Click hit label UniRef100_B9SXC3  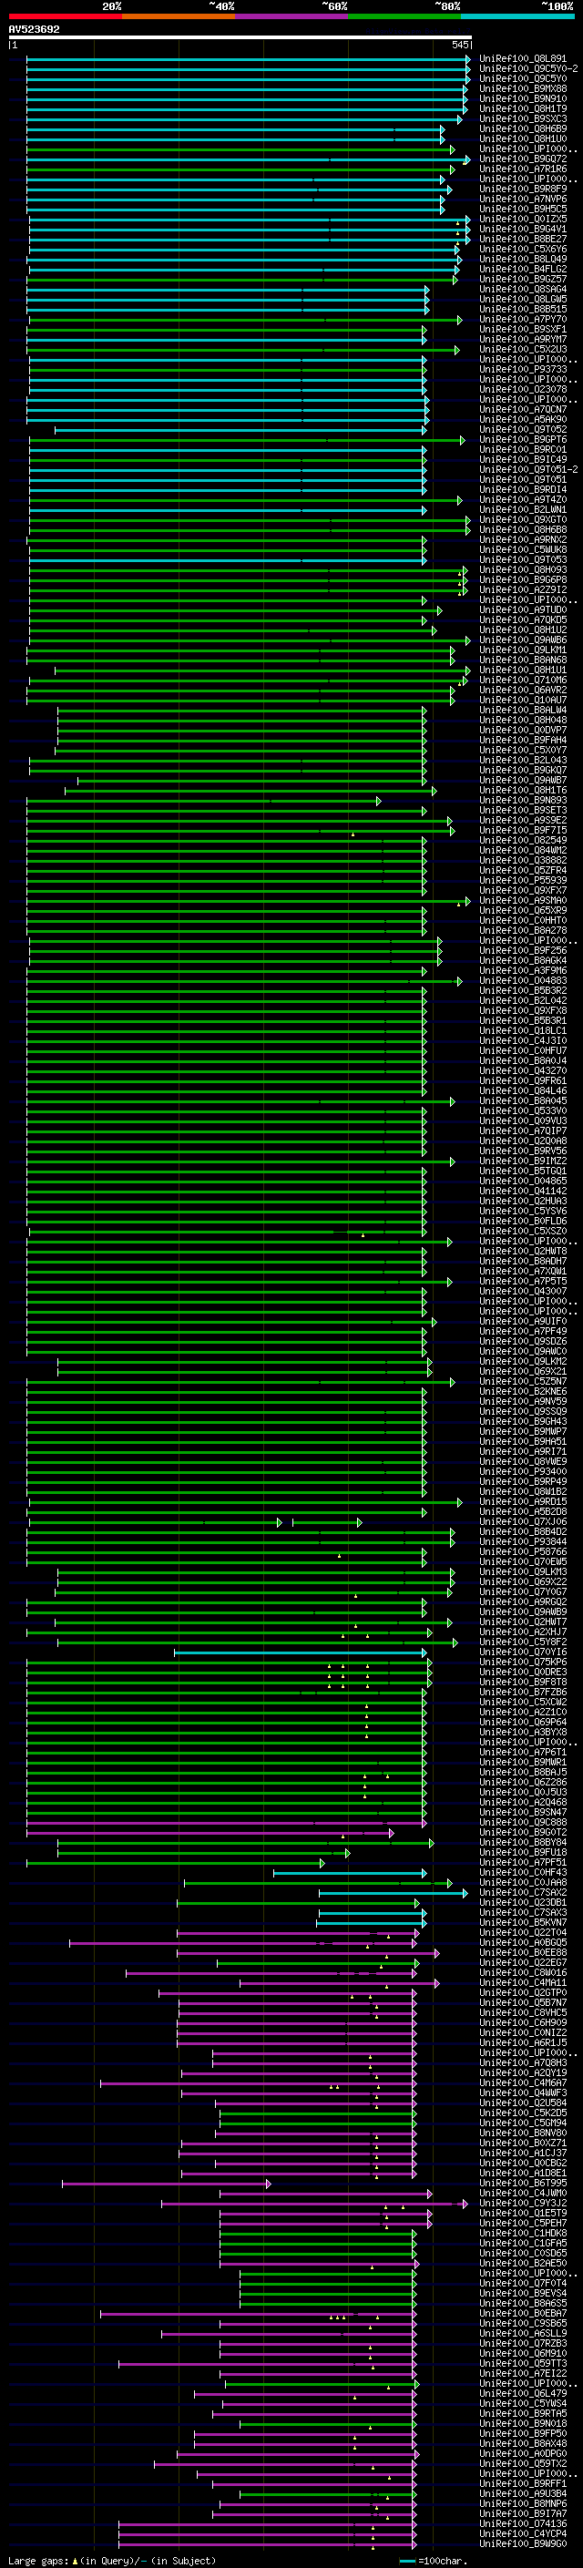(x=522, y=118)
